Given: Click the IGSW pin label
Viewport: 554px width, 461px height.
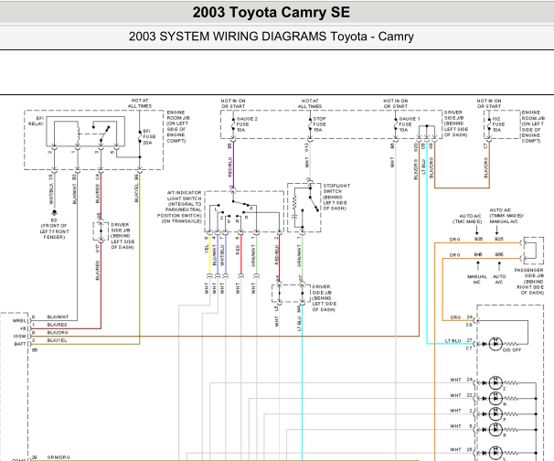Looking at the screenshot, I should coord(20,337).
